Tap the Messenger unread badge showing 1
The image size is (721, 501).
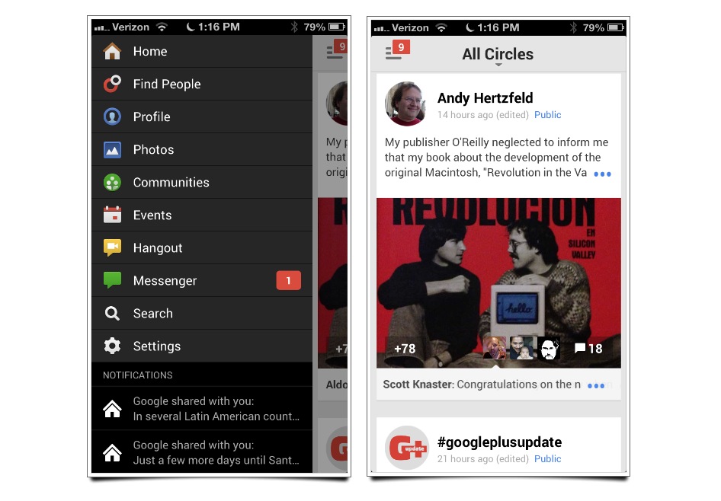pyautogui.click(x=288, y=281)
